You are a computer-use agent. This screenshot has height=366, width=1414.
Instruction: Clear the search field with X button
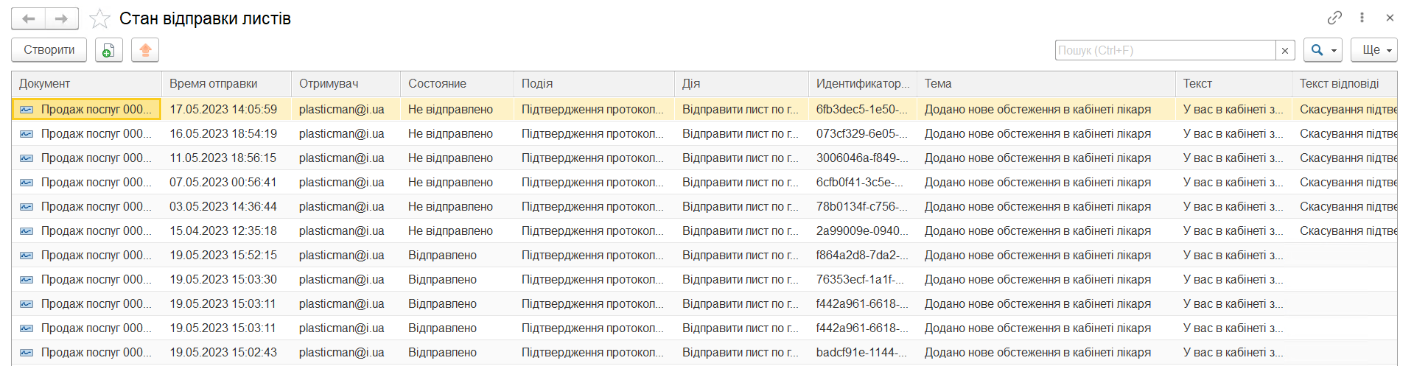click(x=1285, y=50)
